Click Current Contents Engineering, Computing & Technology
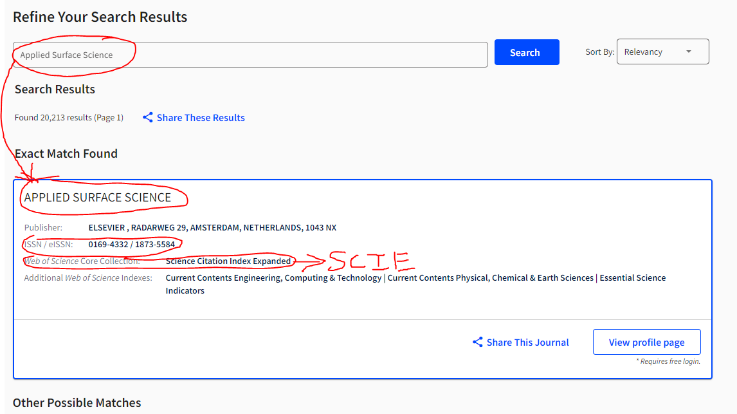The image size is (737, 414). 273,278
